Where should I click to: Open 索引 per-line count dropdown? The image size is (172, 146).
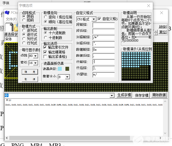pos(36,63)
